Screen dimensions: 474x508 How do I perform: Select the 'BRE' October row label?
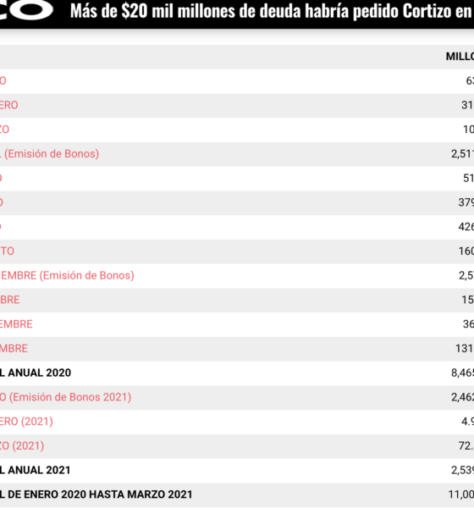pos(9,300)
